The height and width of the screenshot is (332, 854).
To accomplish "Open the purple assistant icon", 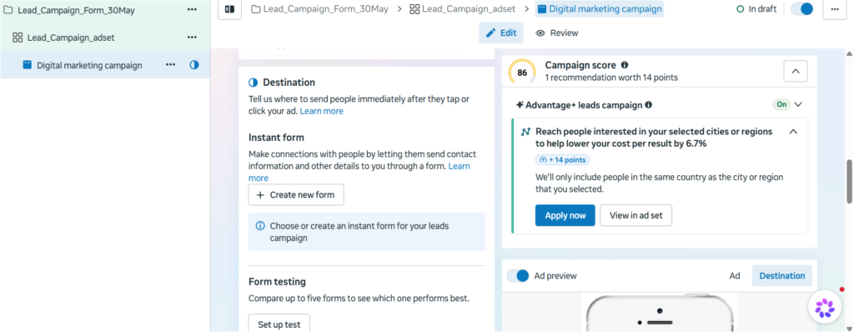I will (825, 308).
